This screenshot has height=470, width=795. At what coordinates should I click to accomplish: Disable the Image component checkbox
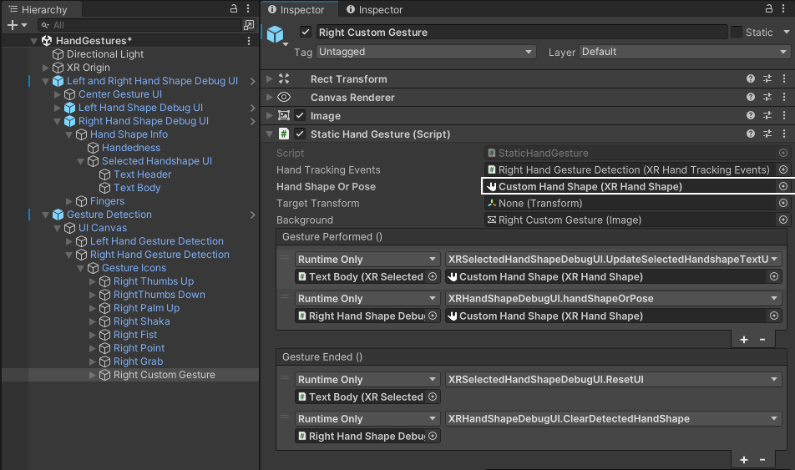click(x=300, y=116)
